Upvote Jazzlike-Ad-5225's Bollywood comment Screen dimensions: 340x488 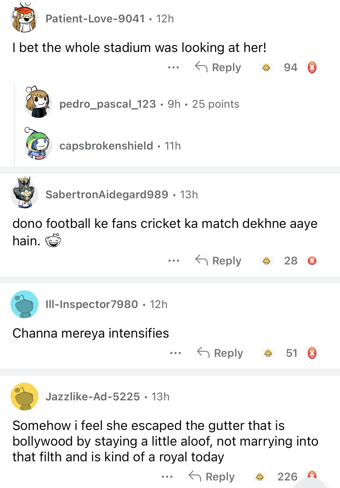click(x=260, y=476)
